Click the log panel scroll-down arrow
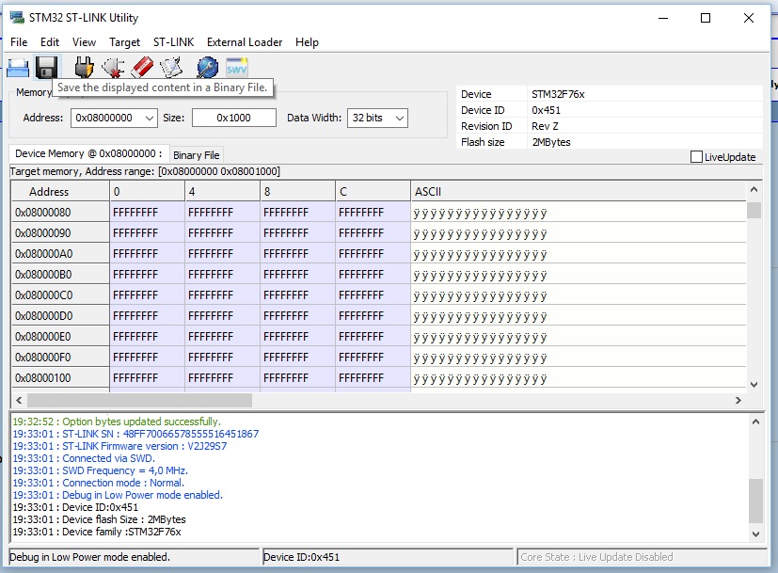The width and height of the screenshot is (778, 573). click(755, 534)
